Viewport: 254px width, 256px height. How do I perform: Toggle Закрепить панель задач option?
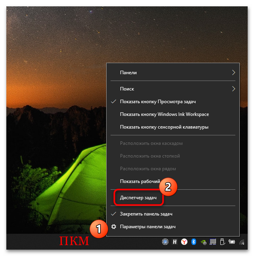pyautogui.click(x=146, y=214)
